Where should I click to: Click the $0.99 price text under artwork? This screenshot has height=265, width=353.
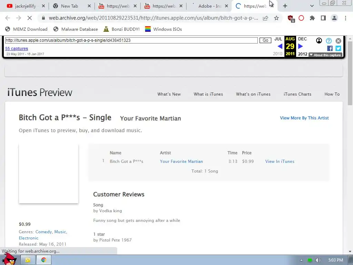[x=25, y=224]
